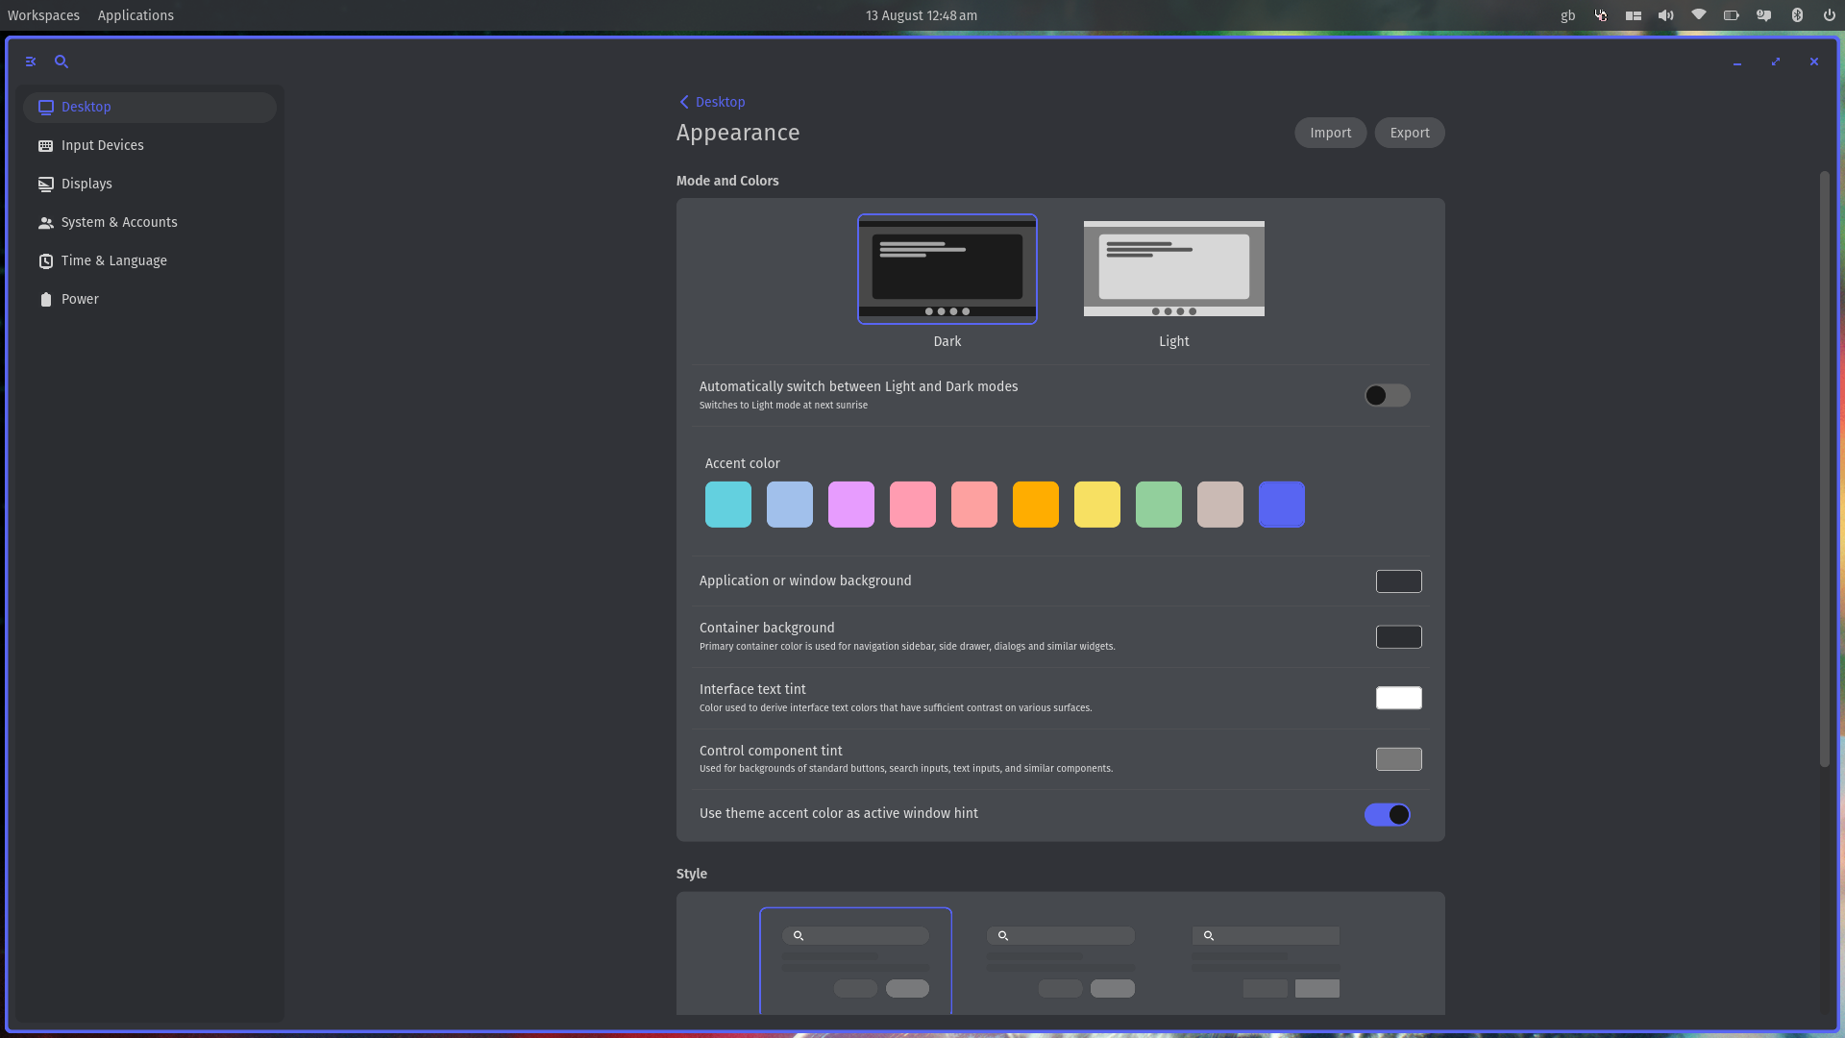Open the Applications menu in top panel

tap(135, 15)
